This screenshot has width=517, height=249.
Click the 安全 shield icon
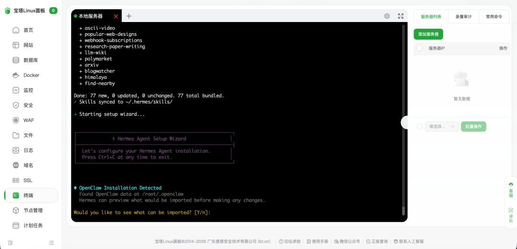coord(16,106)
